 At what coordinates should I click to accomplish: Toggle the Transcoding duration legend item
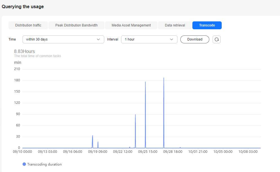pos(42,164)
